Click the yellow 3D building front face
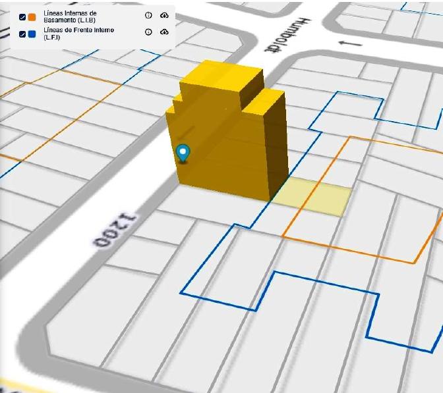443x393 pixels. [x=220, y=152]
